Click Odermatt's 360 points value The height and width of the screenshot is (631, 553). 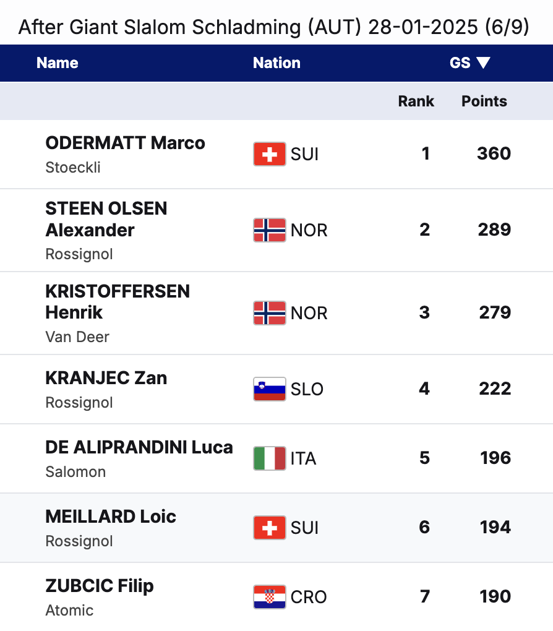494,153
